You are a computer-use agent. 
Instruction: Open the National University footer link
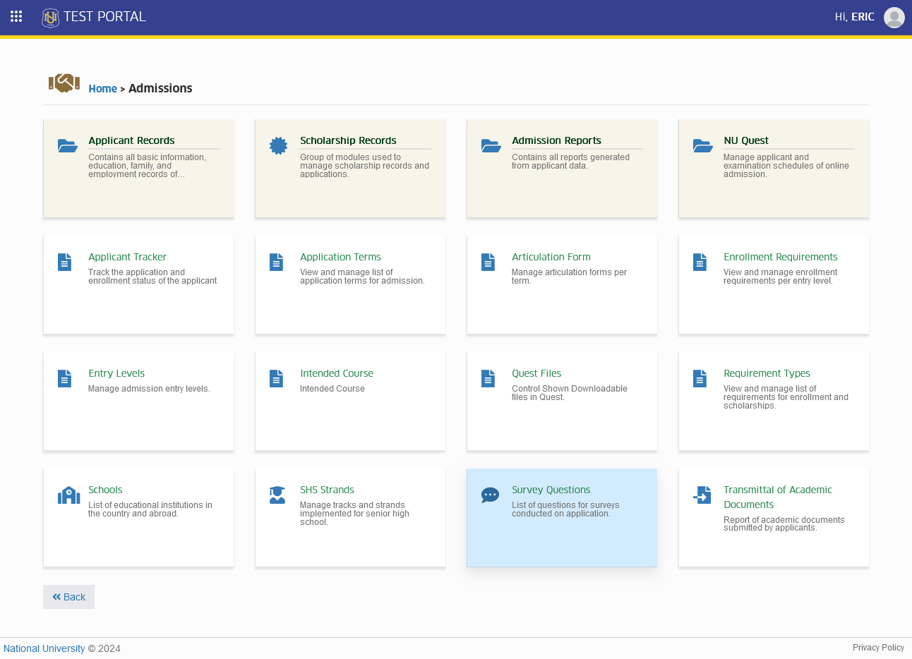click(x=44, y=648)
